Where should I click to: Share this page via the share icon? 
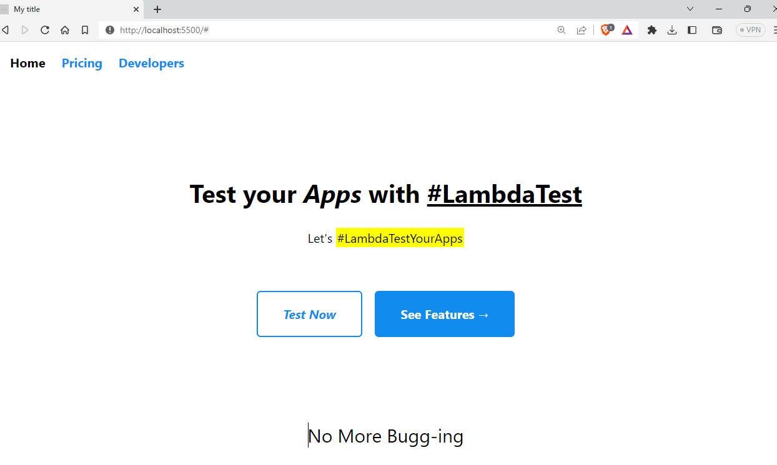coord(582,30)
